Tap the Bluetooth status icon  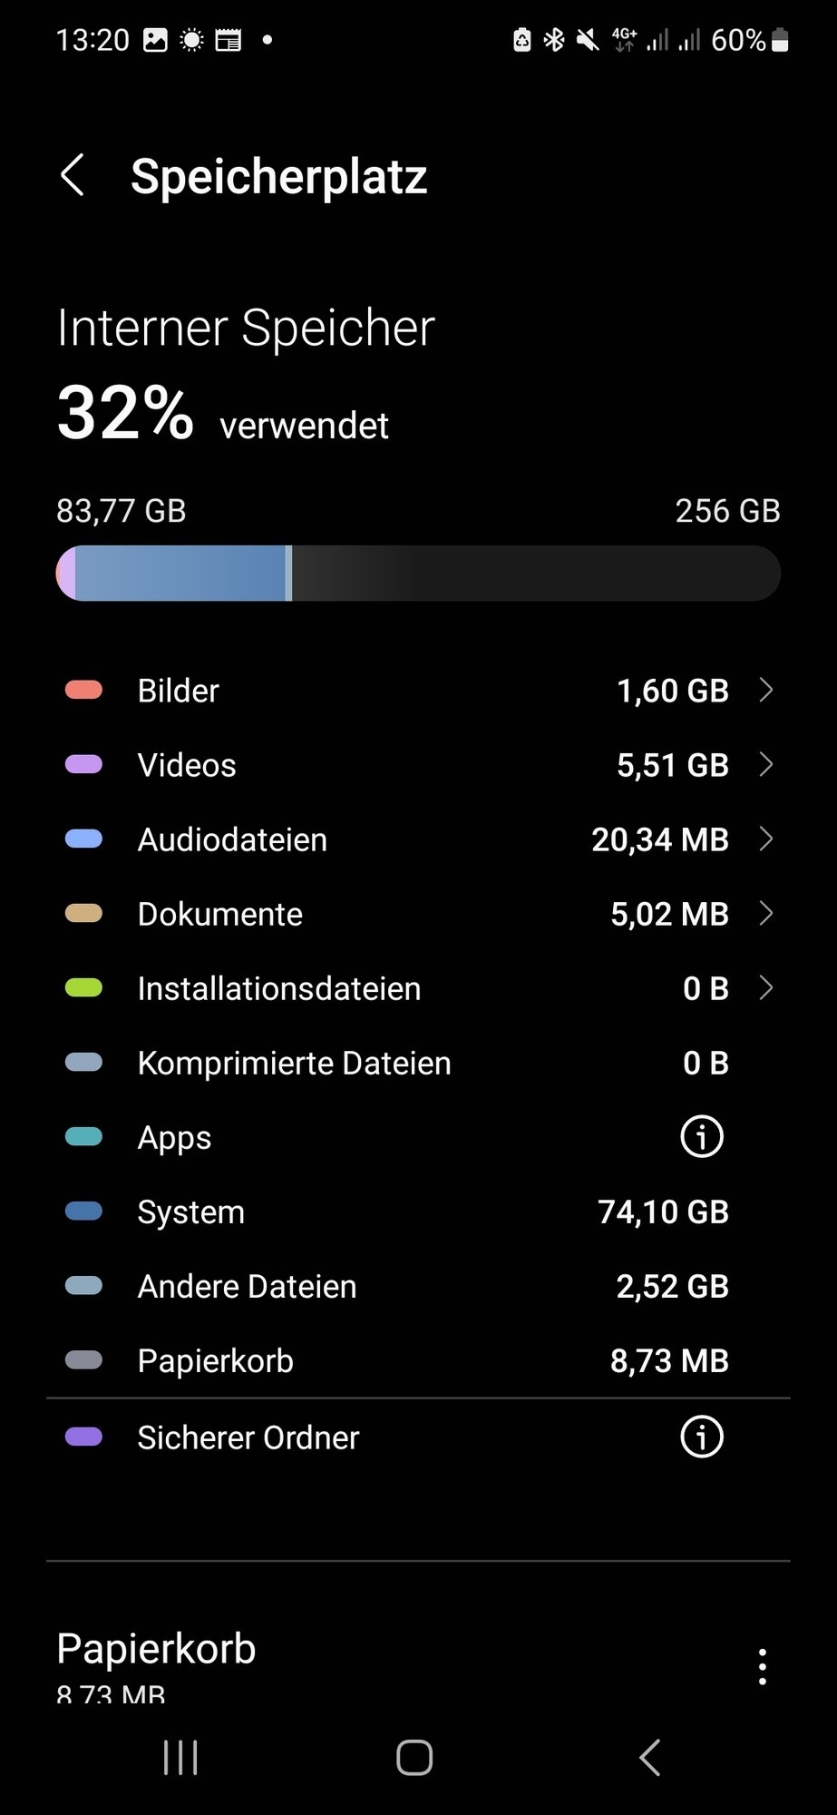(x=553, y=40)
